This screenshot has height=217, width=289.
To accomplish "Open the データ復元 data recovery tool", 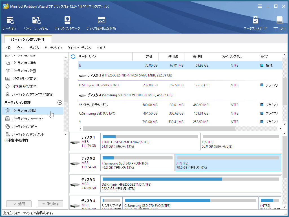I will click(x=10, y=23).
